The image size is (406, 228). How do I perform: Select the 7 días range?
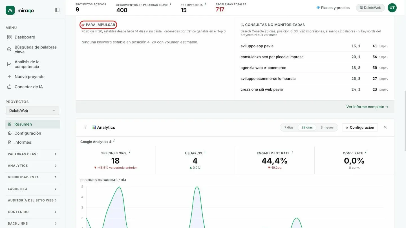click(x=289, y=127)
